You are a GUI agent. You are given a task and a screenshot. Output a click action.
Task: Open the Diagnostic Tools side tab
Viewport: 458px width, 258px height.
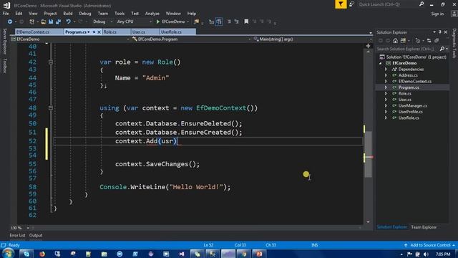click(454, 43)
